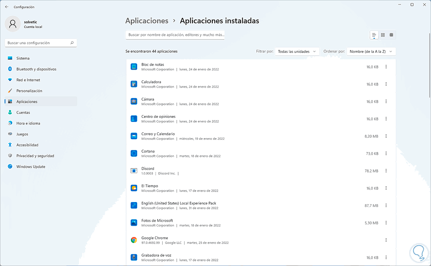The width and height of the screenshot is (431, 266).
Task: Click the Centro de opiniones app icon
Action: point(134,119)
